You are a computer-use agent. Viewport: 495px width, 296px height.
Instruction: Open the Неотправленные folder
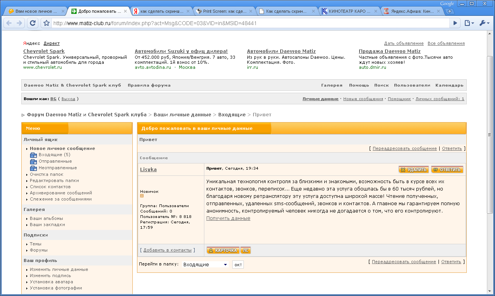57,168
